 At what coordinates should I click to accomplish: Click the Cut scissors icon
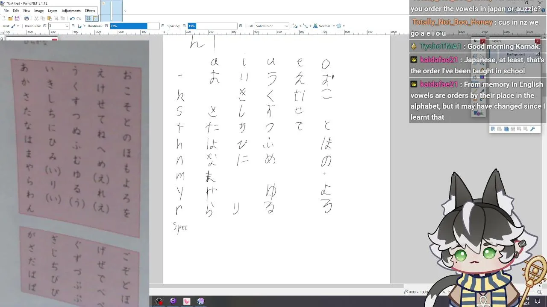coord(36,18)
